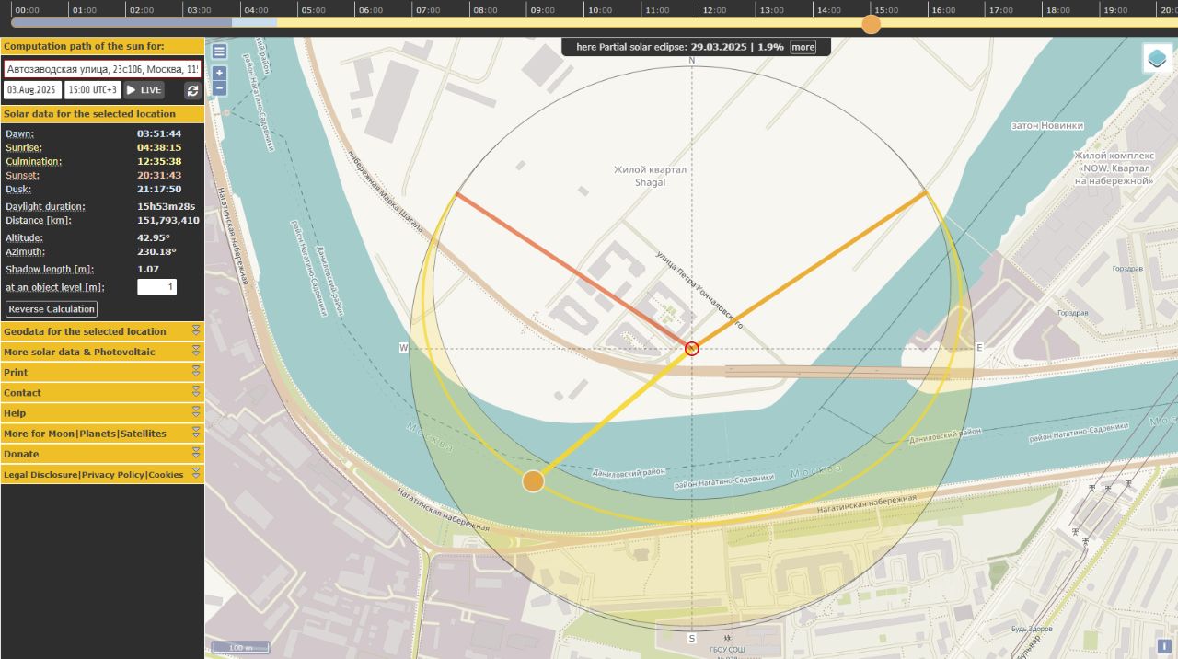Click 'more' on the solar eclipse banner
Screen dimensions: 1178x659
tap(803, 47)
